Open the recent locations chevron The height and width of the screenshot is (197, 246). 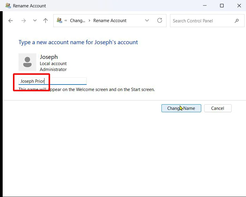click(x=35, y=20)
